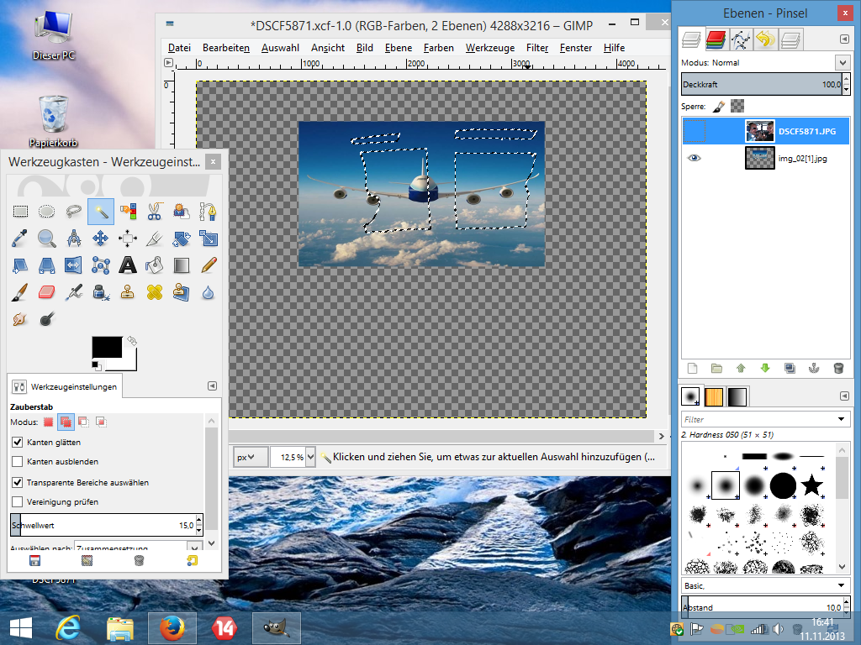
Task: Select the Scissors Select tool
Action: tap(154, 211)
